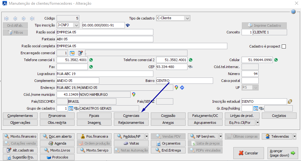
Task: Click the CNPJ lookup icon beside the inscription number
Action: 128,25
